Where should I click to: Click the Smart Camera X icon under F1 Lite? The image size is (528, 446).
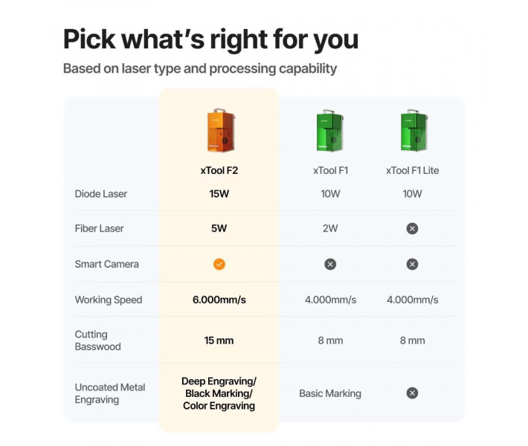tap(412, 264)
